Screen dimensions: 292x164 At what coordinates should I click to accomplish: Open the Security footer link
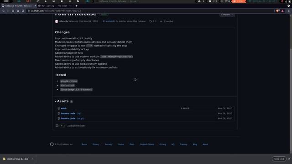(109, 144)
